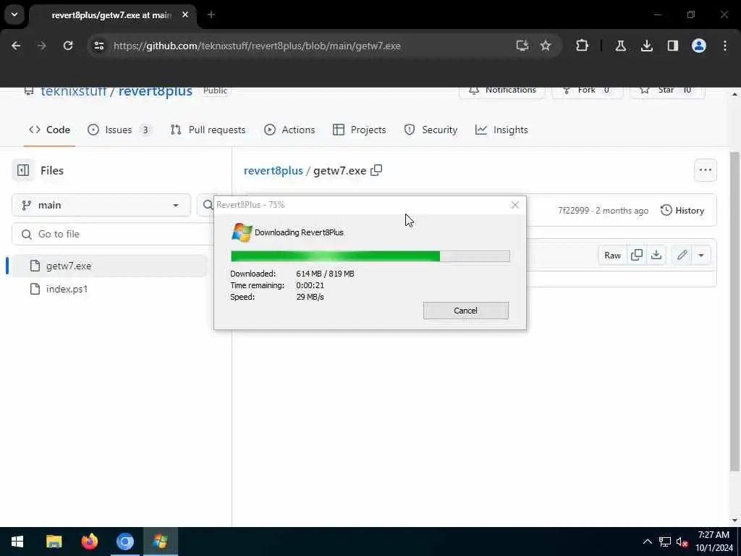
Task: Open the Insights tab
Action: point(501,130)
